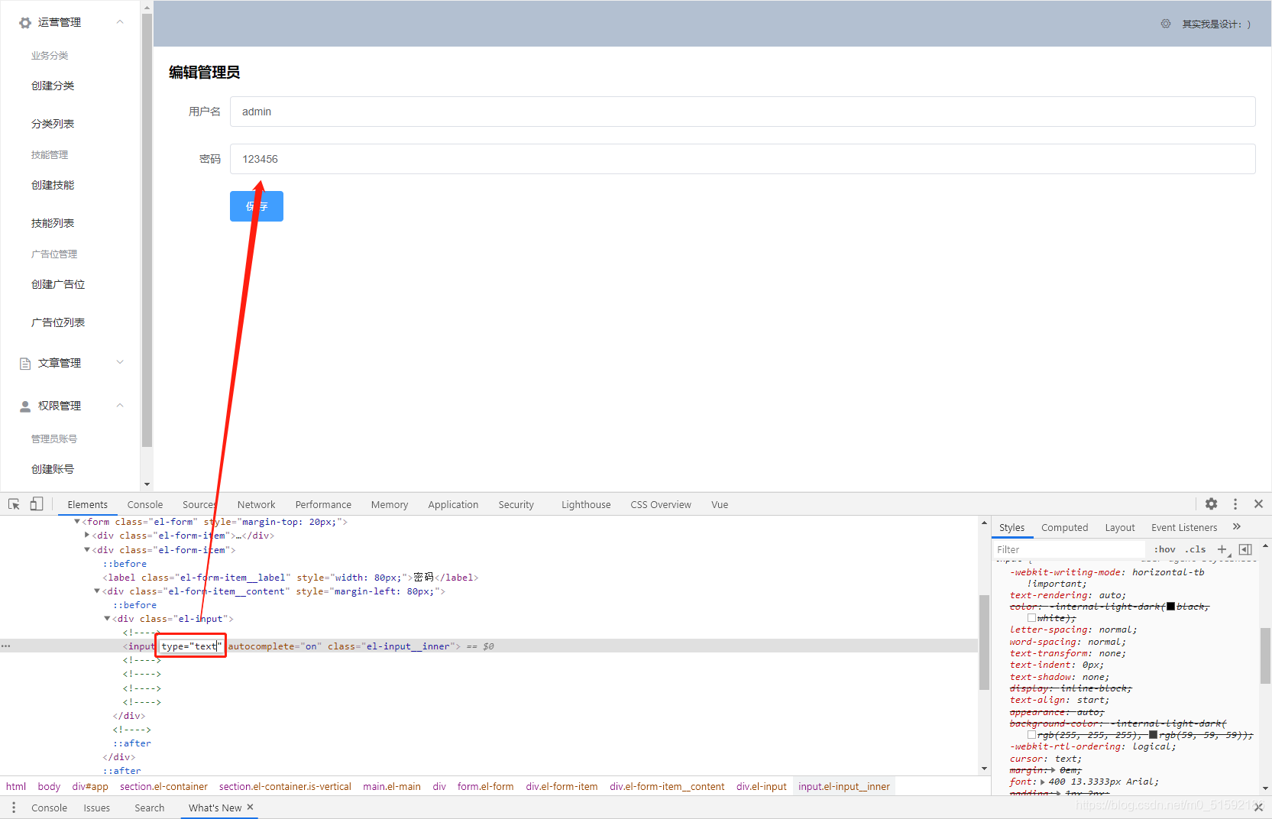Open the Security tab
Image resolution: width=1272 pixels, height=819 pixels.
coord(516,504)
